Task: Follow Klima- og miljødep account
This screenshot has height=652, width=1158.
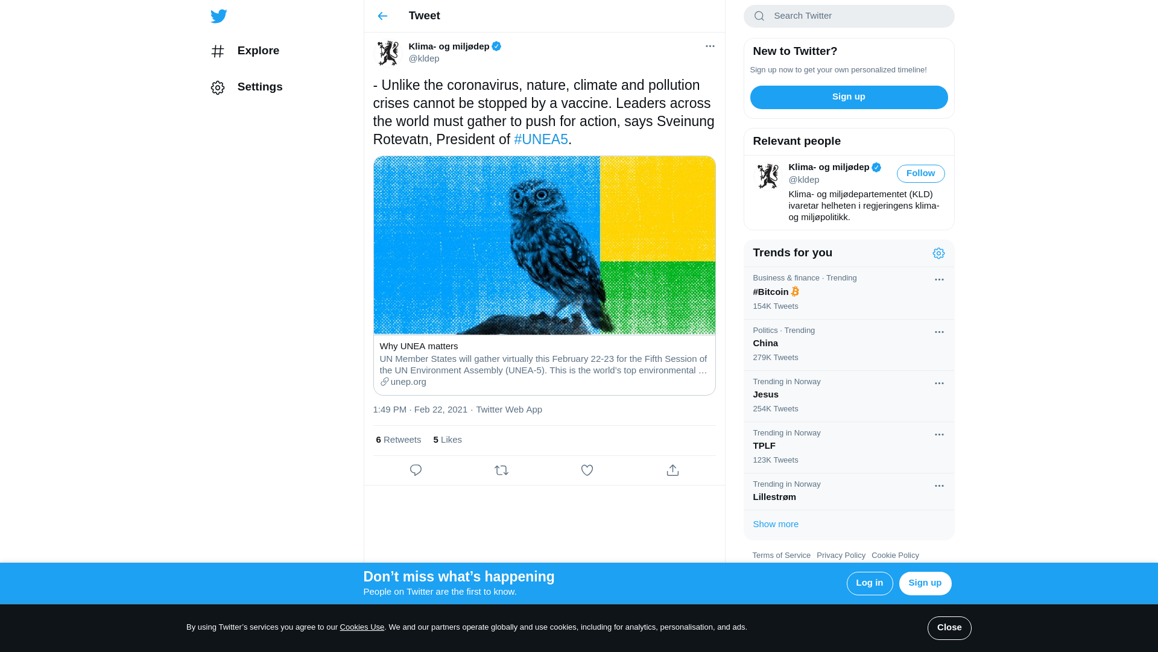Action: click(x=920, y=174)
